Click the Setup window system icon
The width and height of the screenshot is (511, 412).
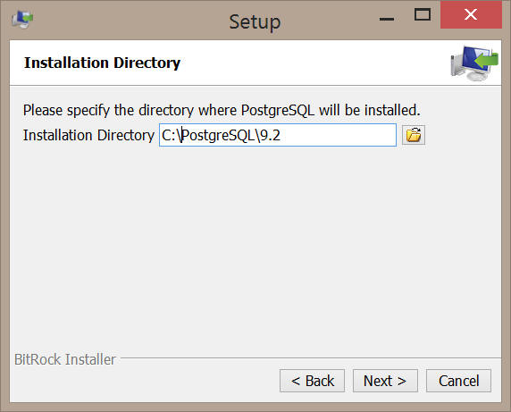pyautogui.click(x=22, y=20)
